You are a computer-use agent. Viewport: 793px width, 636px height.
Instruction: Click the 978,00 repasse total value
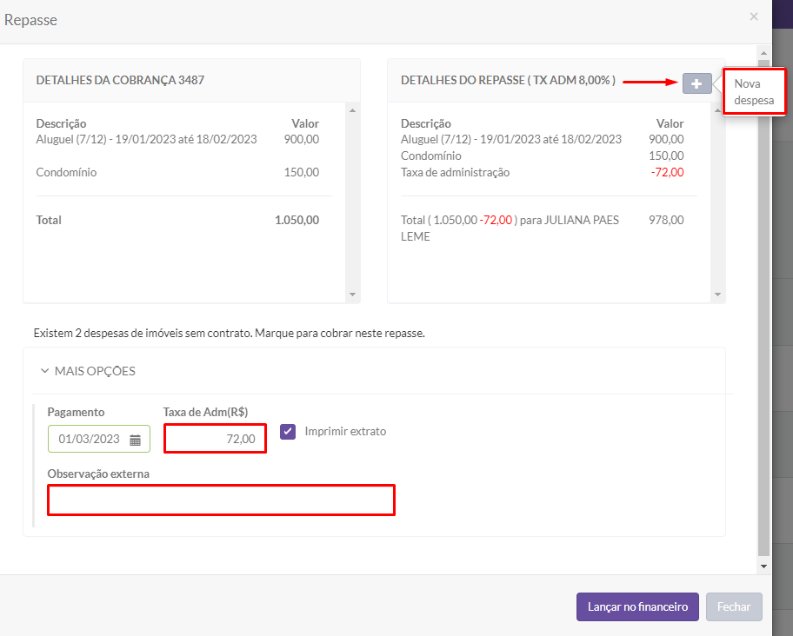tap(666, 220)
